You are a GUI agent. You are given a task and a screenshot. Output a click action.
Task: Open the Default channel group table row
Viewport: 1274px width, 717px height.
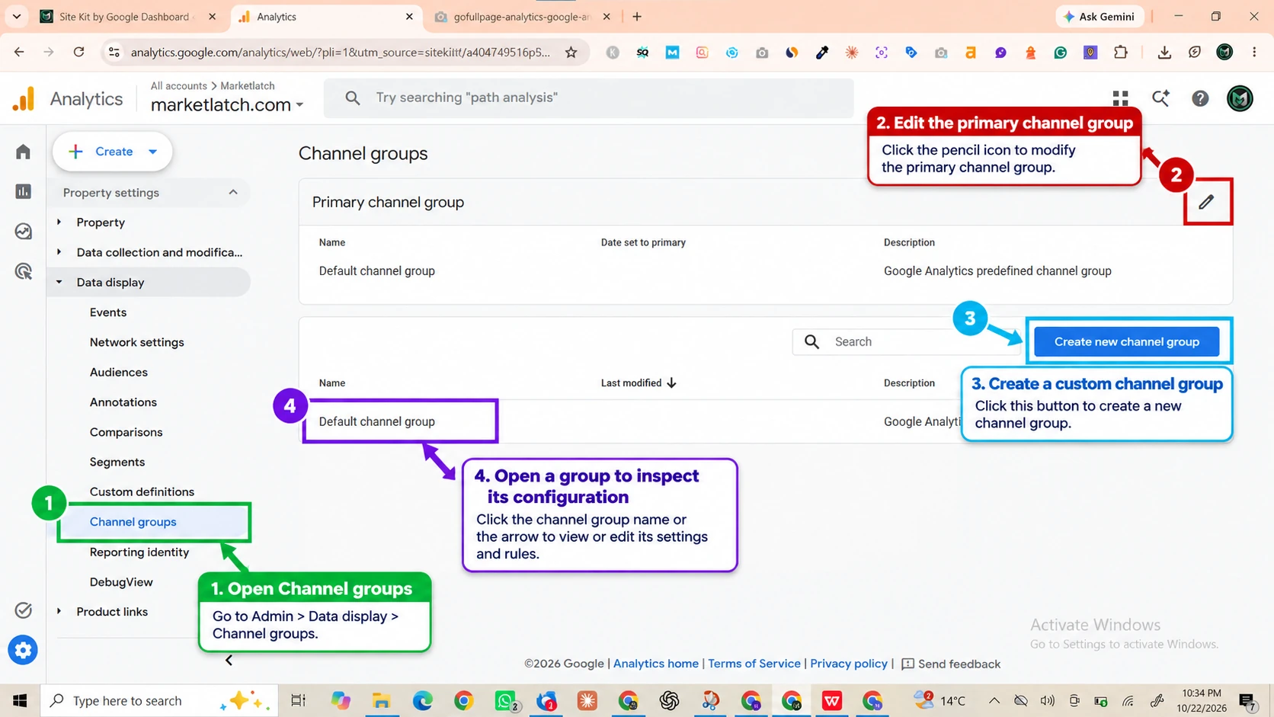[x=766, y=421]
